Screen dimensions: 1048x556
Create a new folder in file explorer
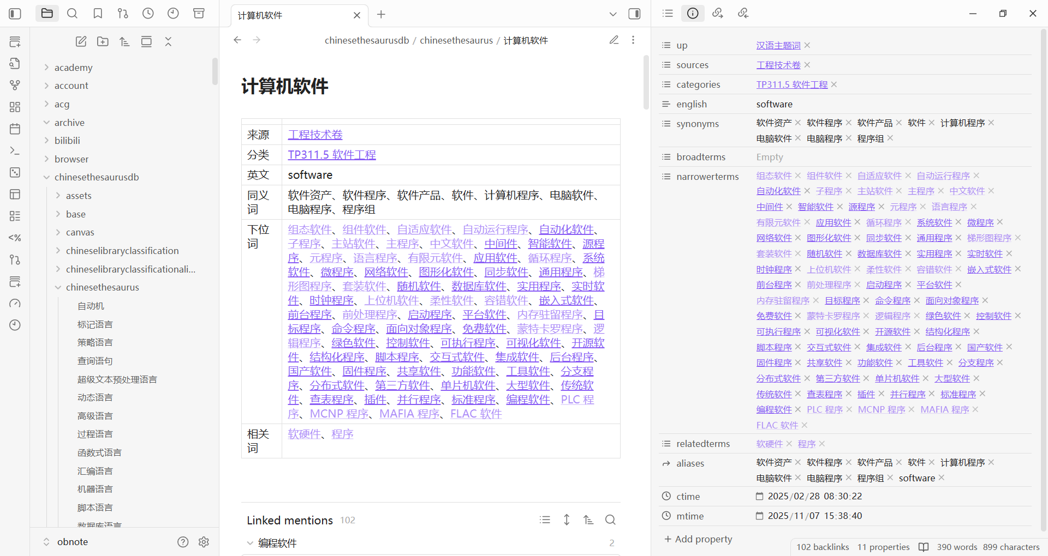pyautogui.click(x=103, y=41)
